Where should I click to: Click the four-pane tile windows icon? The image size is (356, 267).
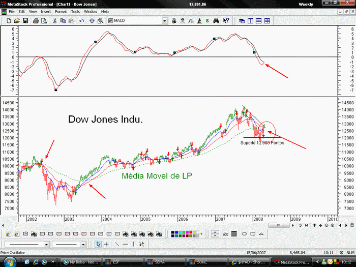click(x=267, y=21)
